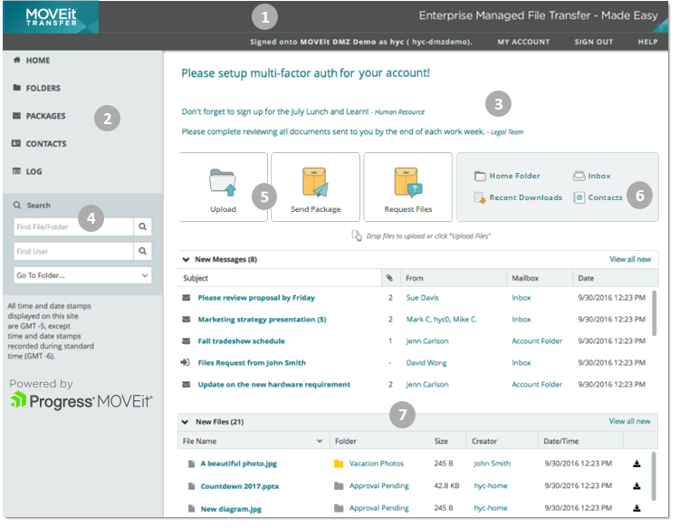
Task: Collapse the New Files section
Action: (x=186, y=422)
